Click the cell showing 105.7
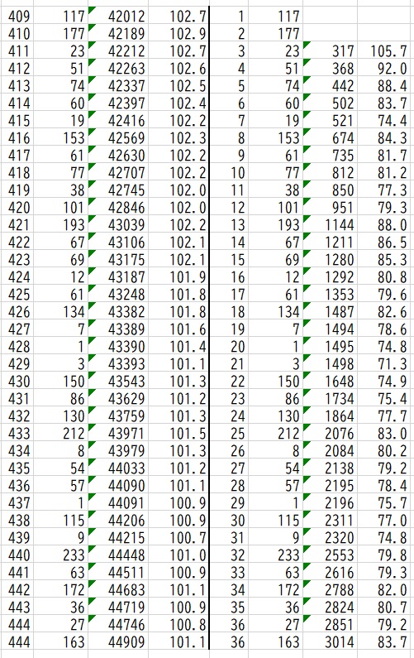 coord(385,50)
